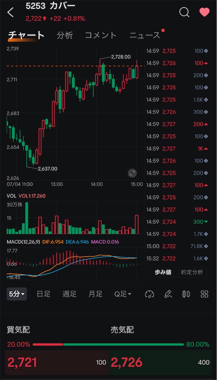The width and height of the screenshot is (217, 380).
Task: Select the 週足 weekly chart
Action: pos(69,294)
